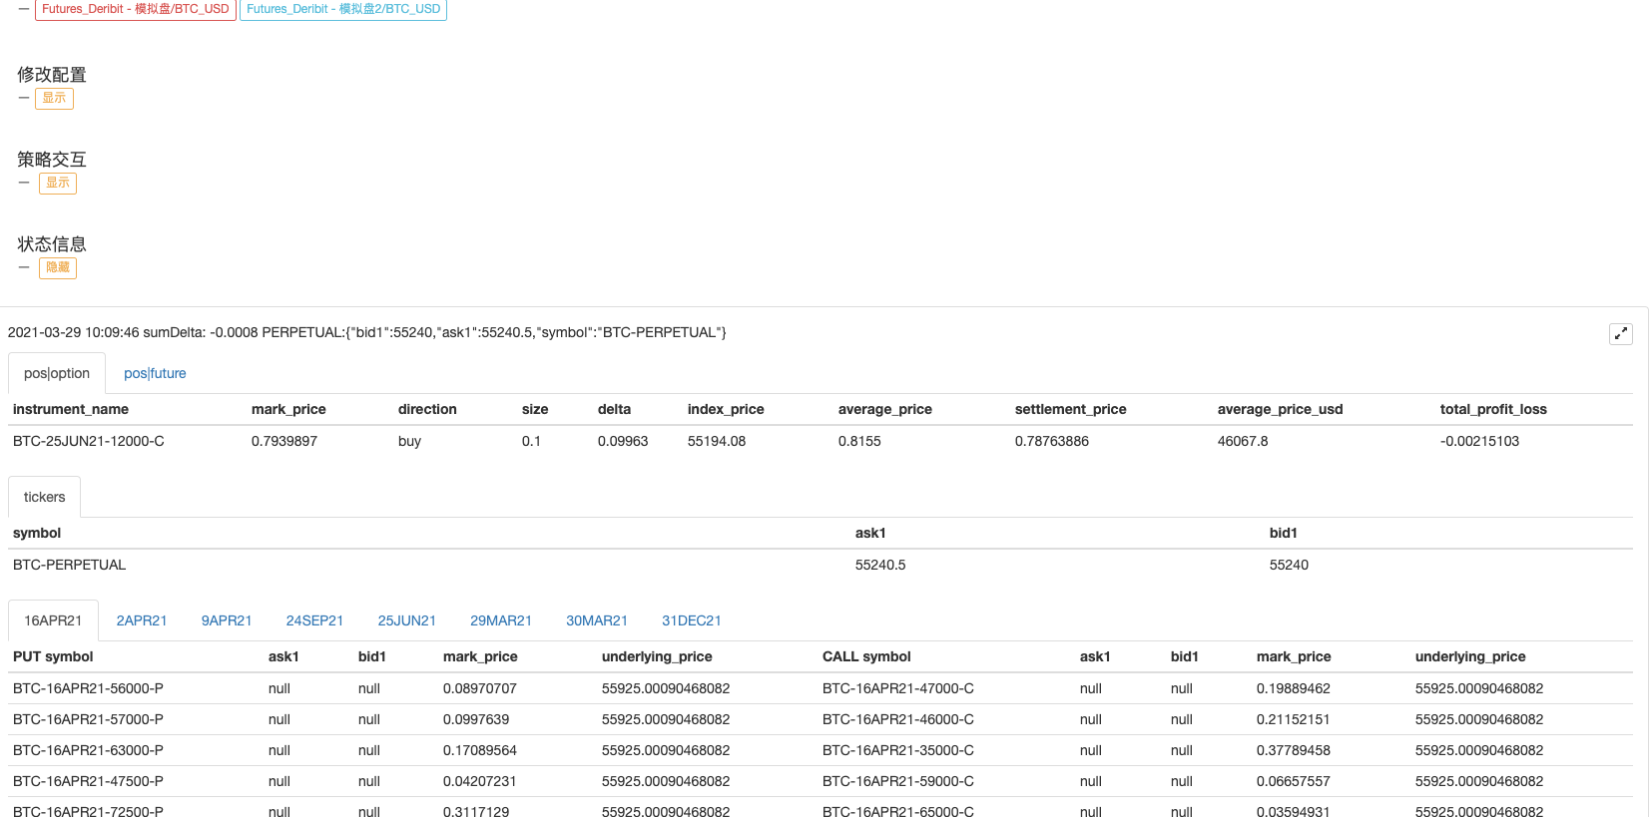Select the 16APR21 expiry tab

click(53, 620)
